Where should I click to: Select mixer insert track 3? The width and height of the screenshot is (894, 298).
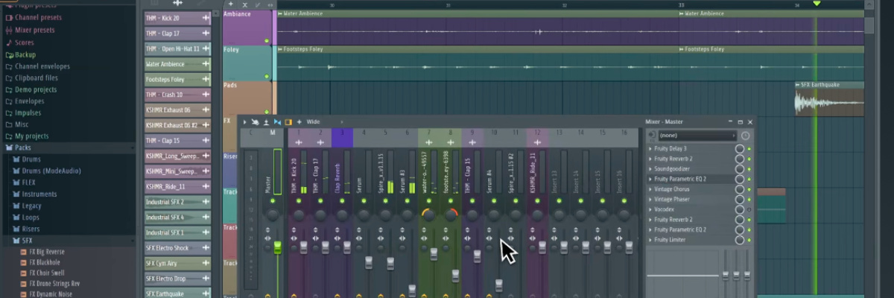coord(342,133)
